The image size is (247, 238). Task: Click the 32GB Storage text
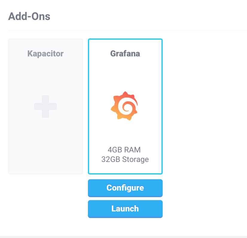(x=125, y=159)
